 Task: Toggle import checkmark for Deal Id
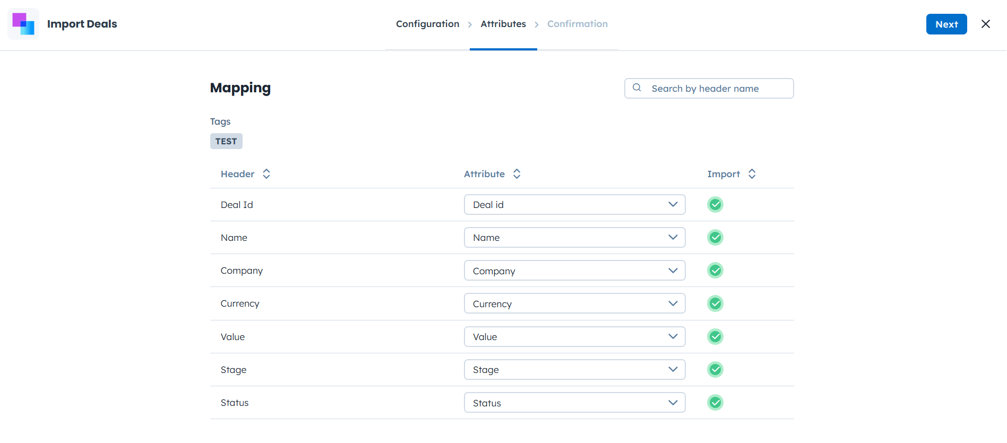pos(715,205)
